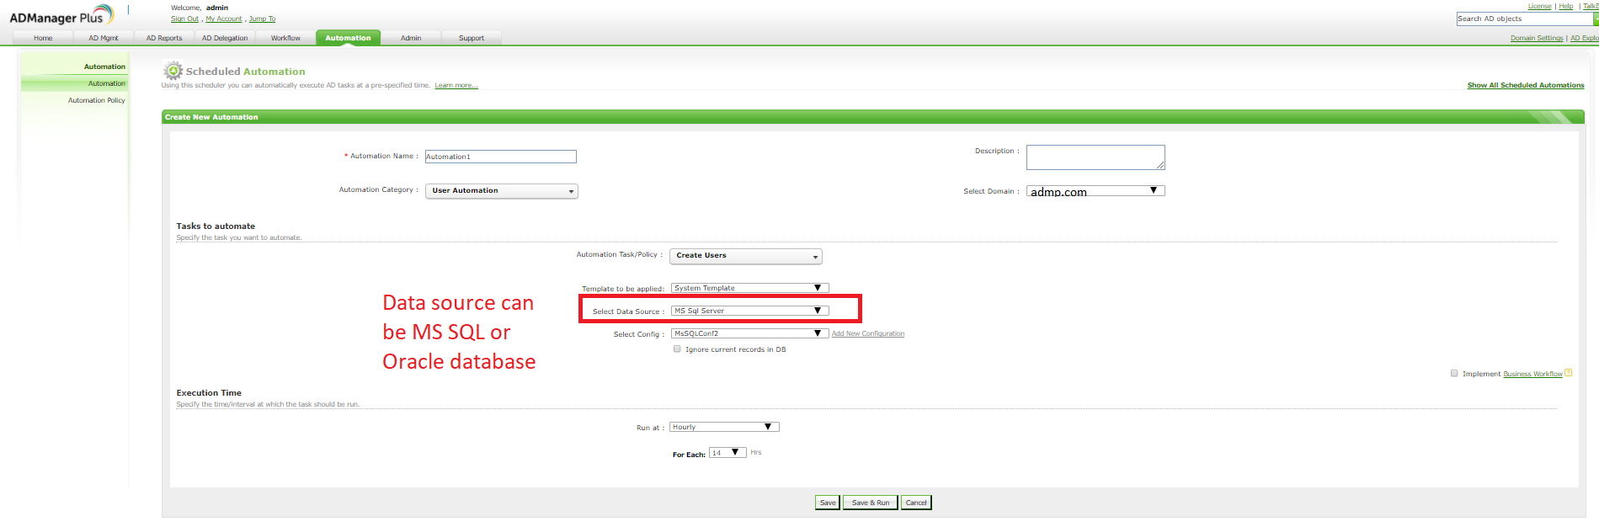Click the Search AD objects field
1599x527 pixels.
[1525, 19]
